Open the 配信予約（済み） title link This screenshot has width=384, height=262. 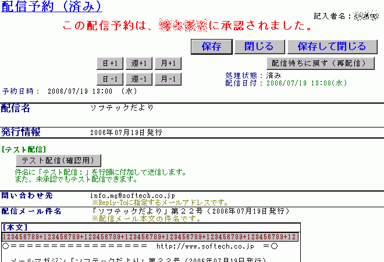point(52,8)
